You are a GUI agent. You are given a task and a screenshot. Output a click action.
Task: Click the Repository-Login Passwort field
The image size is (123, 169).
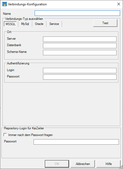76,142
